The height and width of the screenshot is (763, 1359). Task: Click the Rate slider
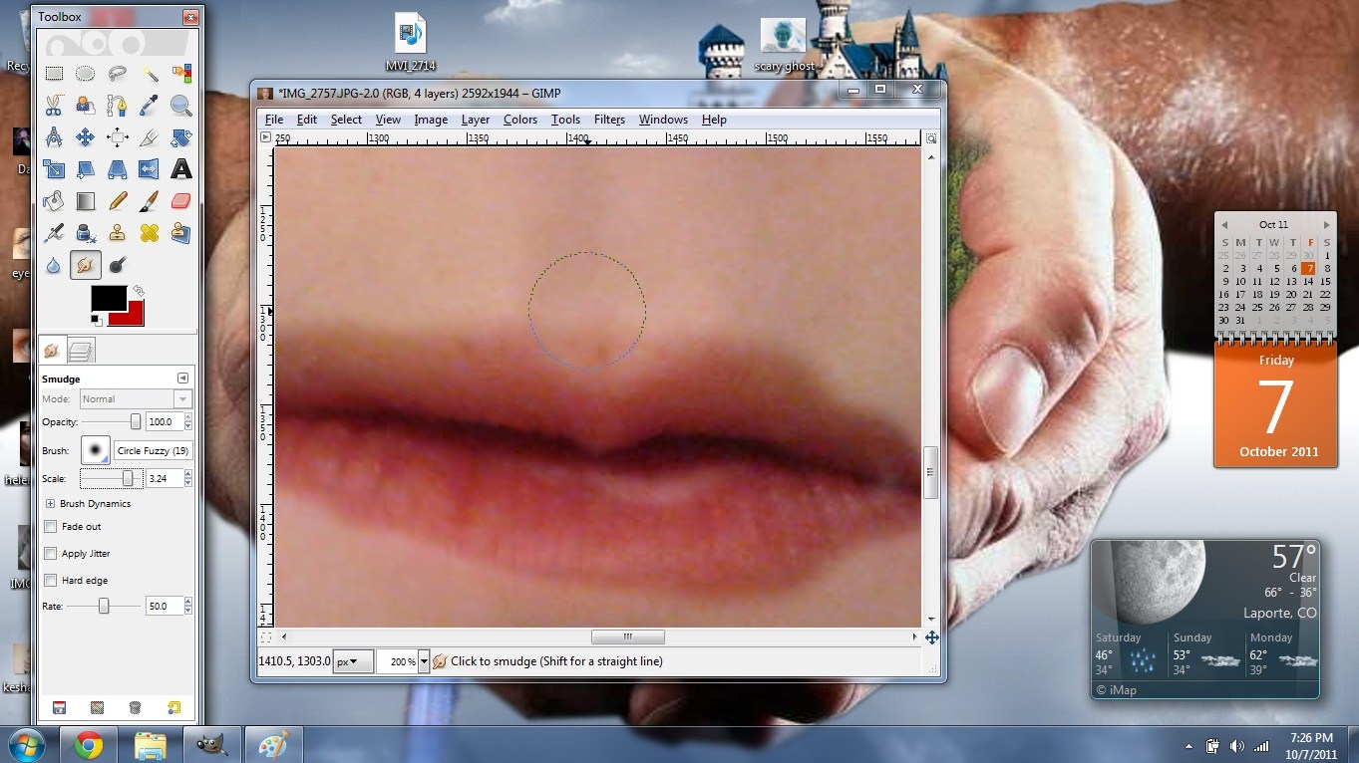pyautogui.click(x=103, y=606)
